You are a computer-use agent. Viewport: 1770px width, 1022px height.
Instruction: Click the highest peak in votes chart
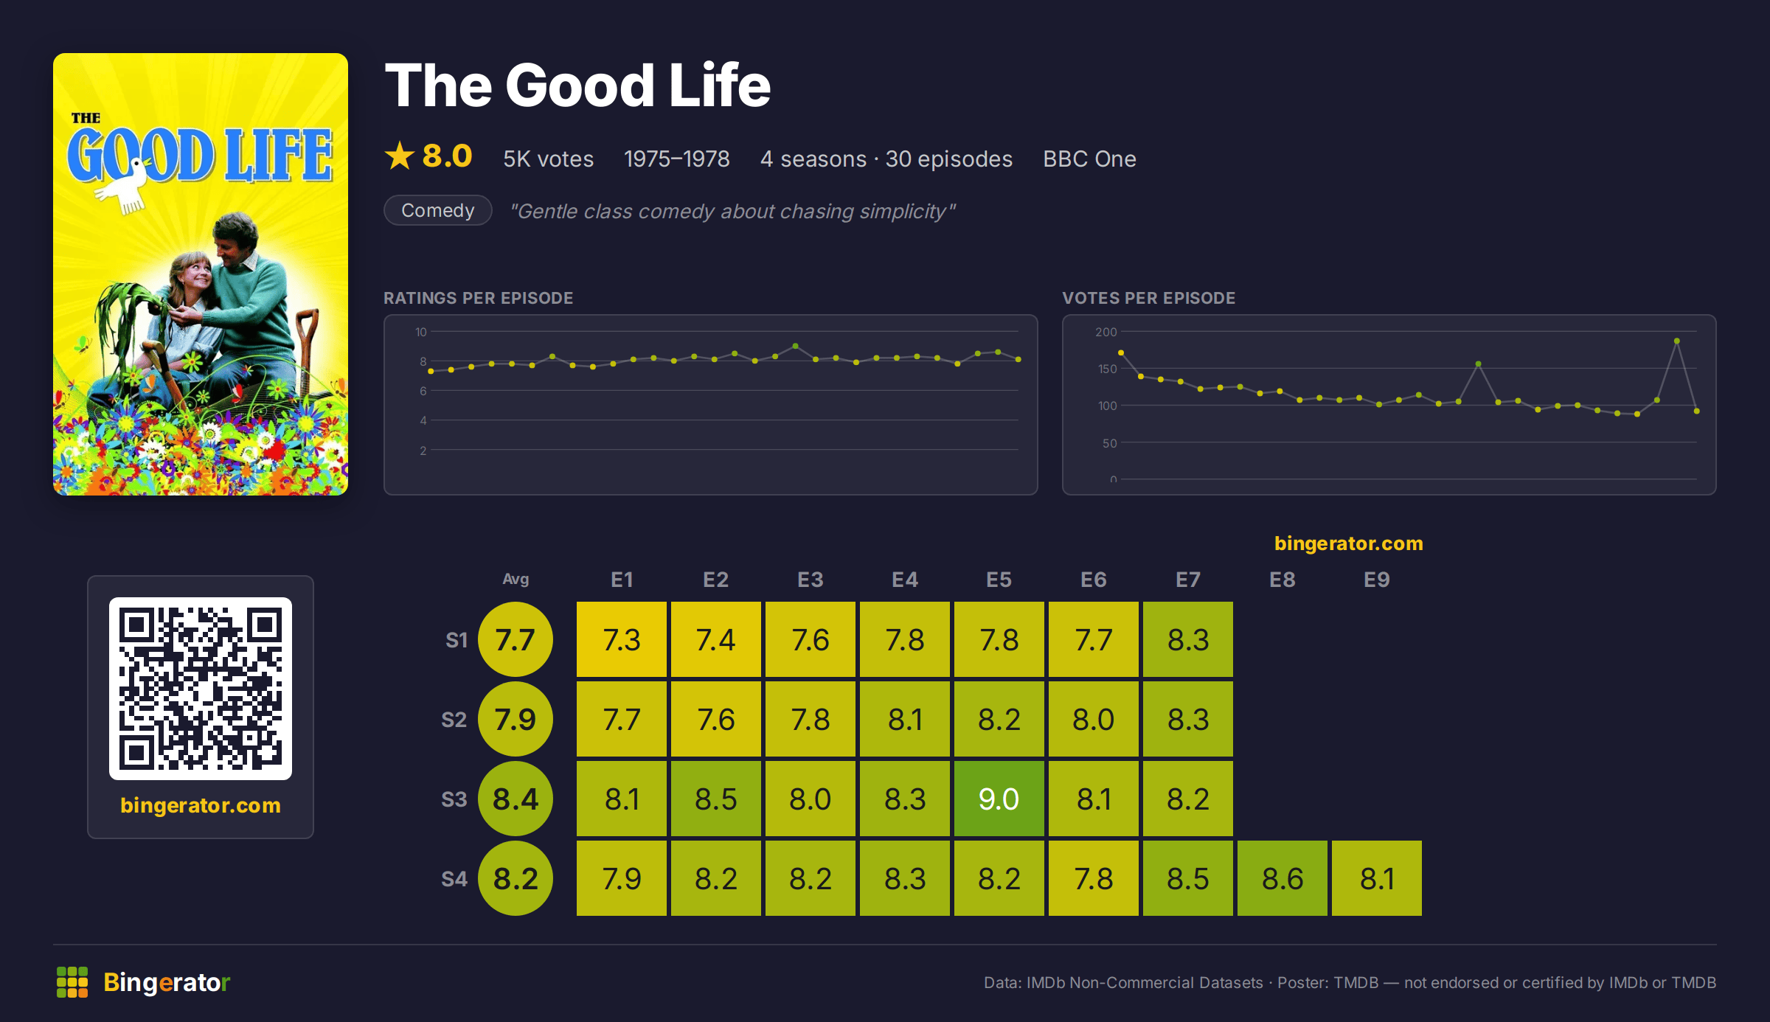[1677, 341]
